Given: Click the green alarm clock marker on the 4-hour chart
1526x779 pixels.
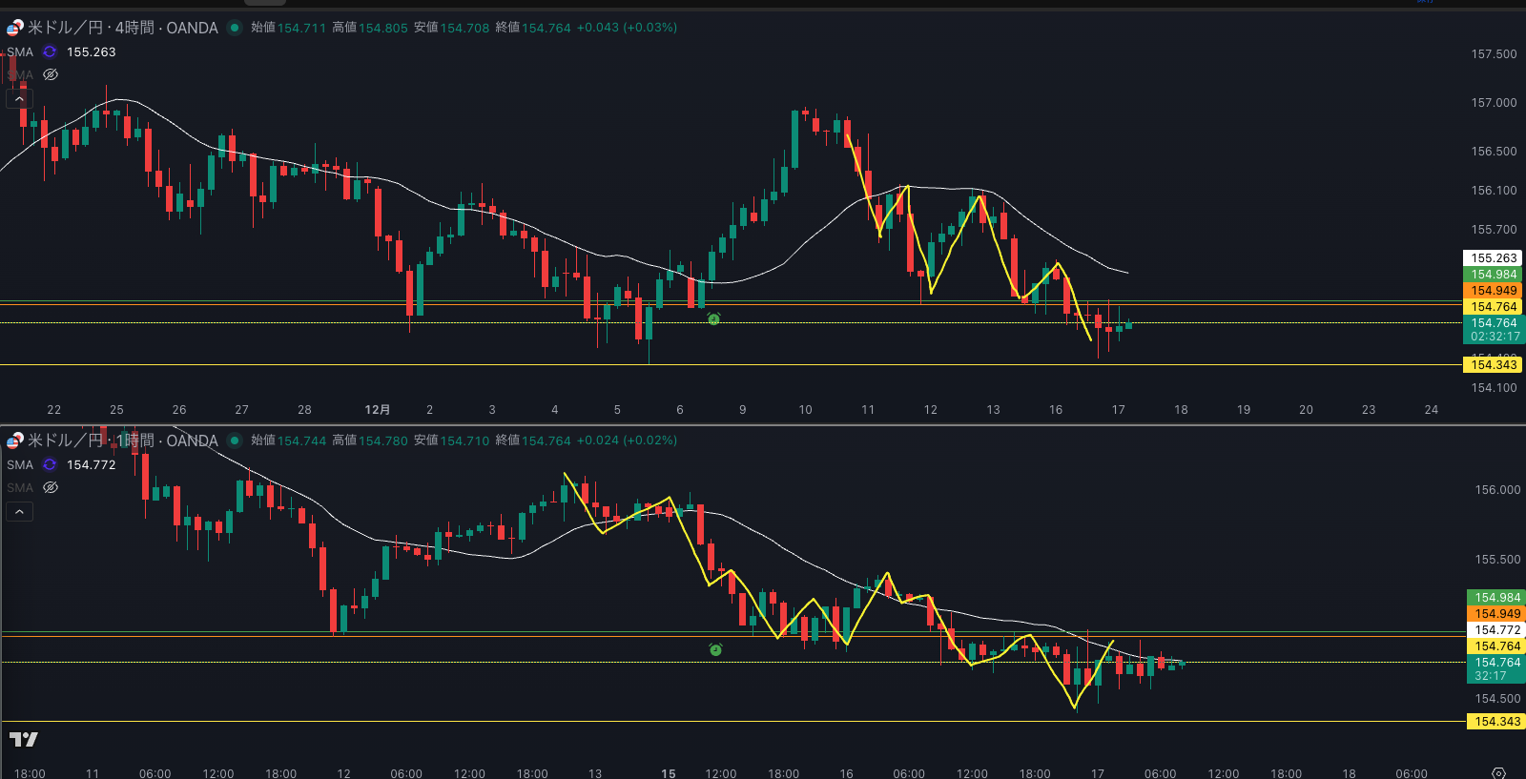Looking at the screenshot, I should 713,319.
